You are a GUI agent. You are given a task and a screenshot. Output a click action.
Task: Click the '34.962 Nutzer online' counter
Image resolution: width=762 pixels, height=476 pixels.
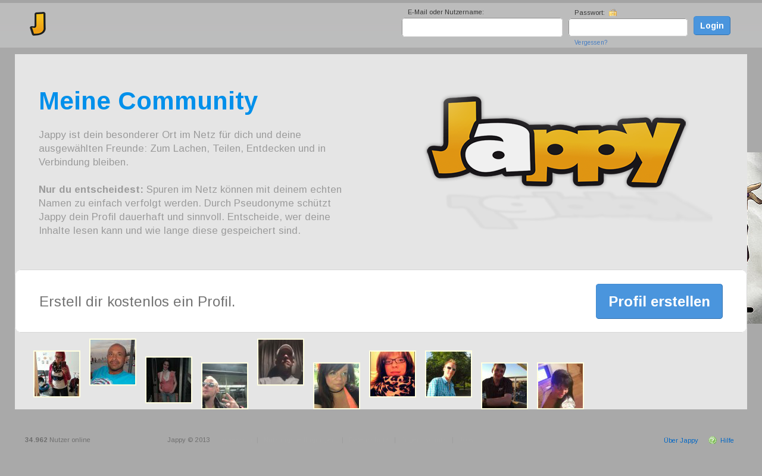pos(58,440)
